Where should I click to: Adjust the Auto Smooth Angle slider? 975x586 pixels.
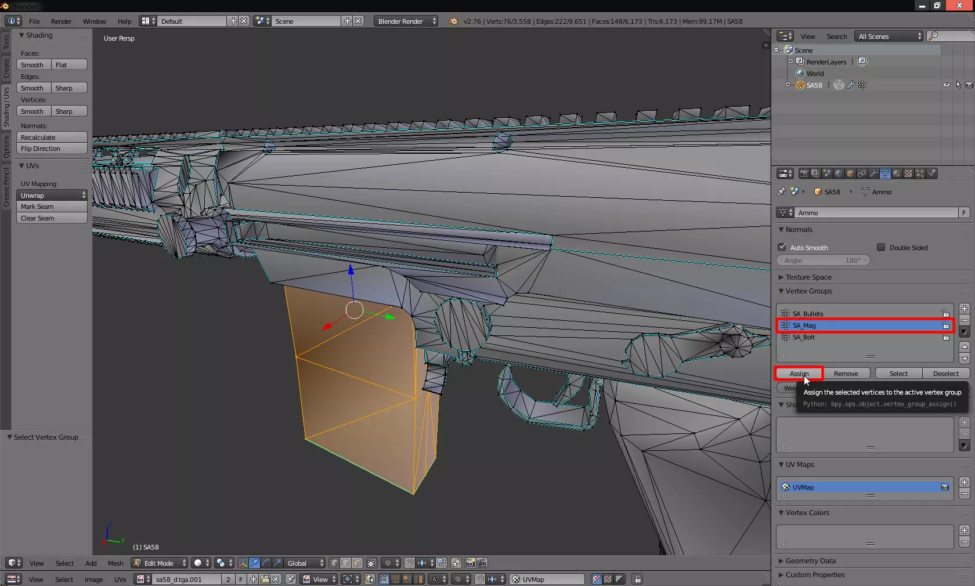pos(823,261)
